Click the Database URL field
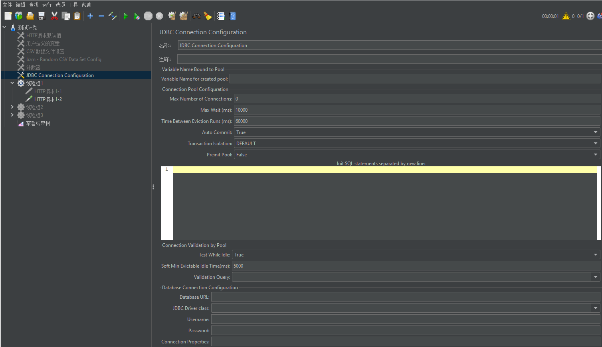The height and width of the screenshot is (347, 602). [x=406, y=297]
